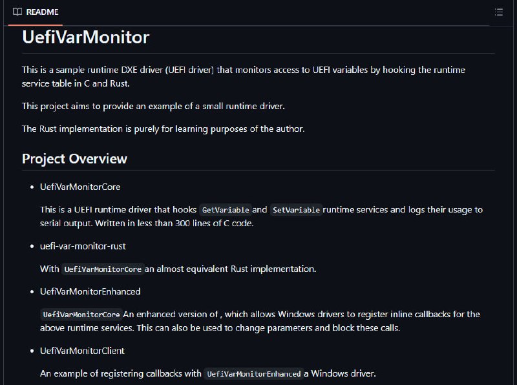Click the README book icon
Viewport: 517px width, 385px height.
(x=17, y=12)
